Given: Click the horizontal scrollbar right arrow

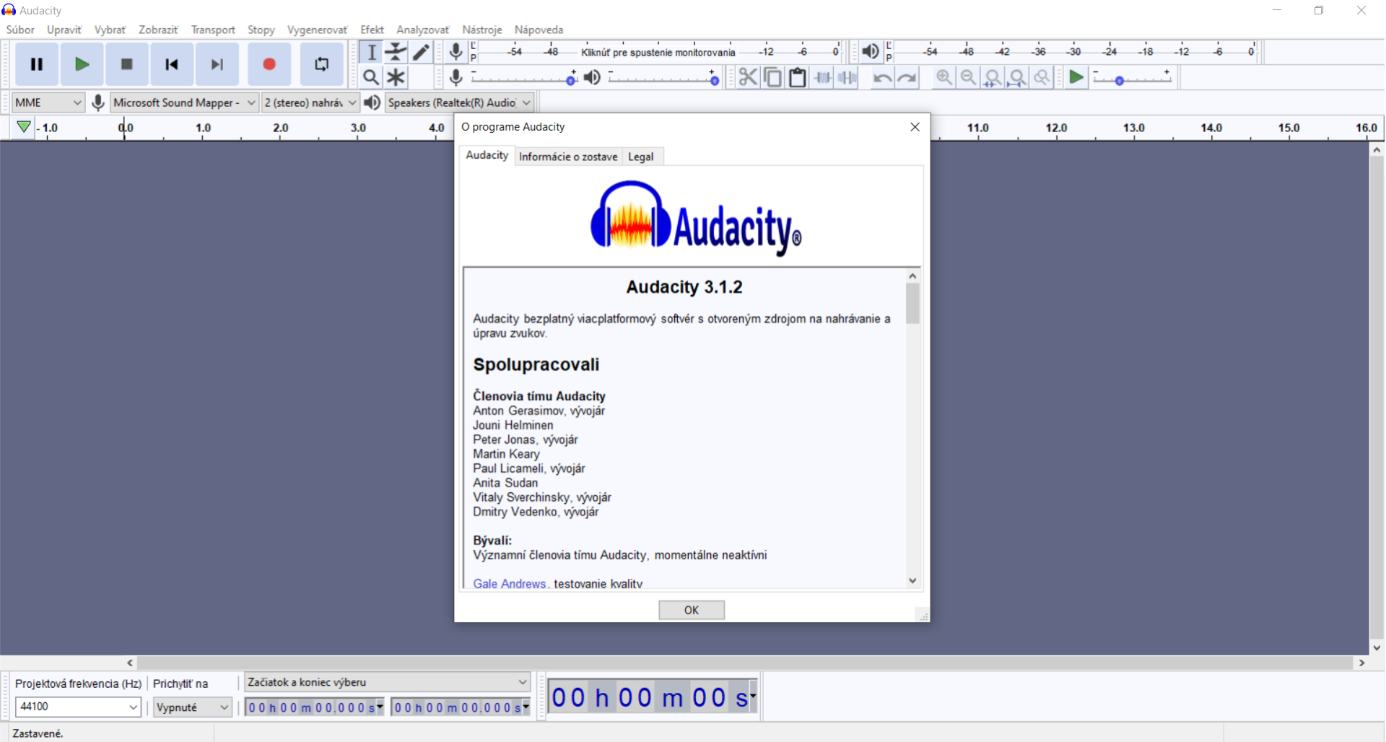Looking at the screenshot, I should (1361, 663).
